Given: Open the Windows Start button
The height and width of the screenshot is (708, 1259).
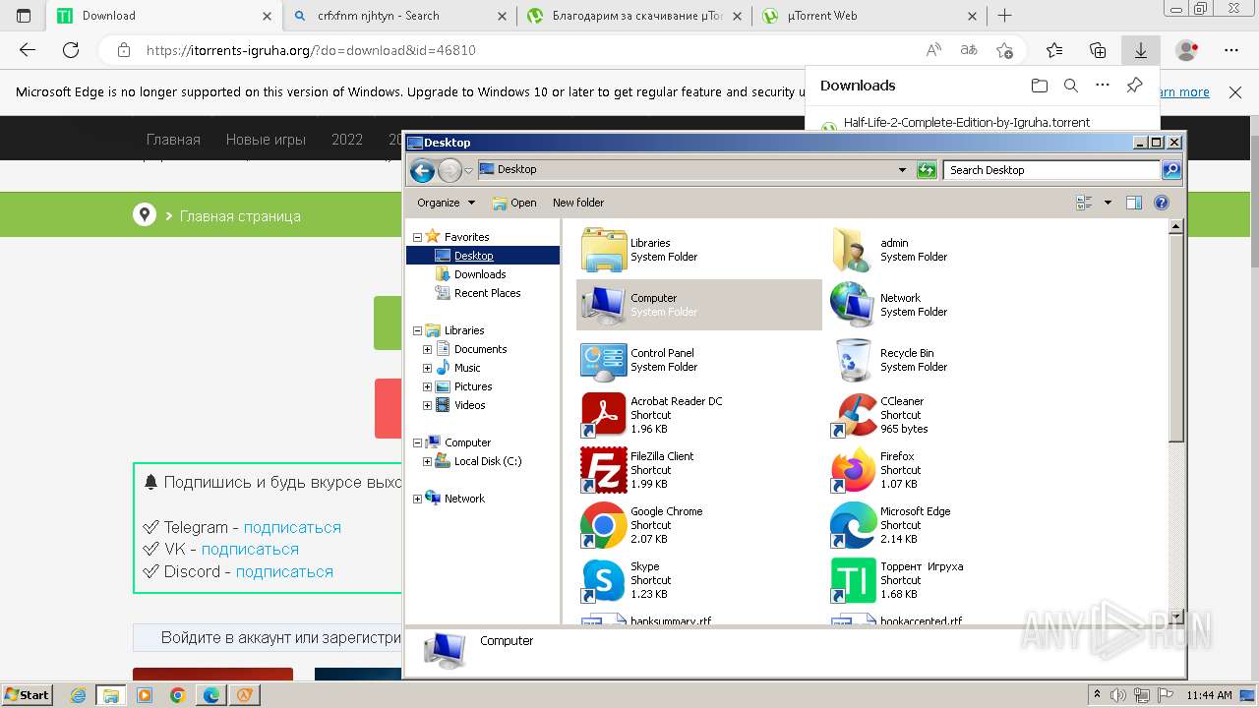Looking at the screenshot, I should tap(27, 694).
